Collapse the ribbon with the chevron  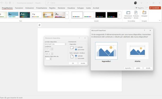point(160,20)
